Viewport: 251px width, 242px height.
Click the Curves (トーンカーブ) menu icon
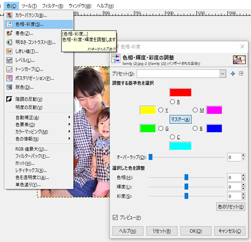click(x=9, y=69)
